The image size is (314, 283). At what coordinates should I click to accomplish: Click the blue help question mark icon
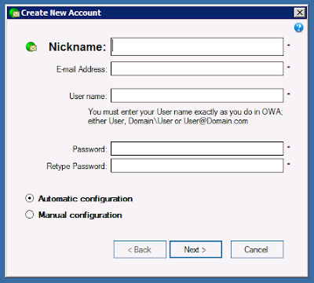(x=298, y=28)
